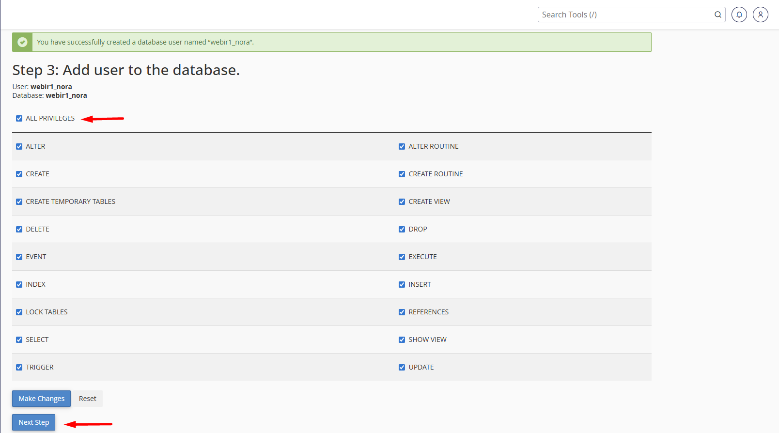Open the notifications bell icon
Image resolution: width=779 pixels, height=433 pixels.
pyautogui.click(x=739, y=15)
